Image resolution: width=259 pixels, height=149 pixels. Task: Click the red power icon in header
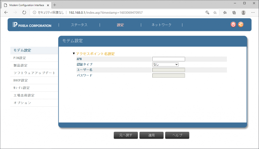point(233,25)
